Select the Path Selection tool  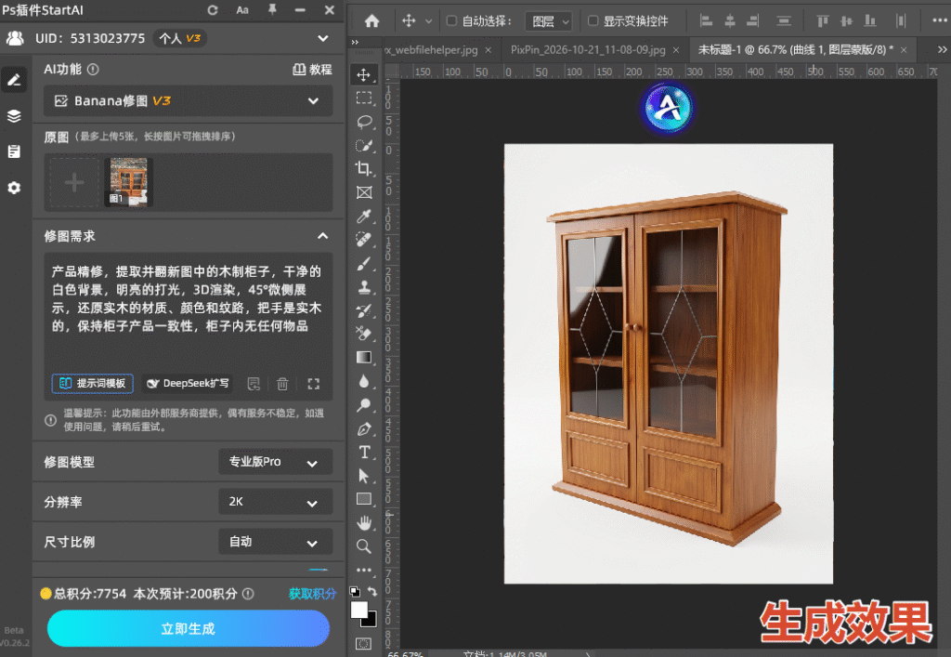tap(364, 476)
